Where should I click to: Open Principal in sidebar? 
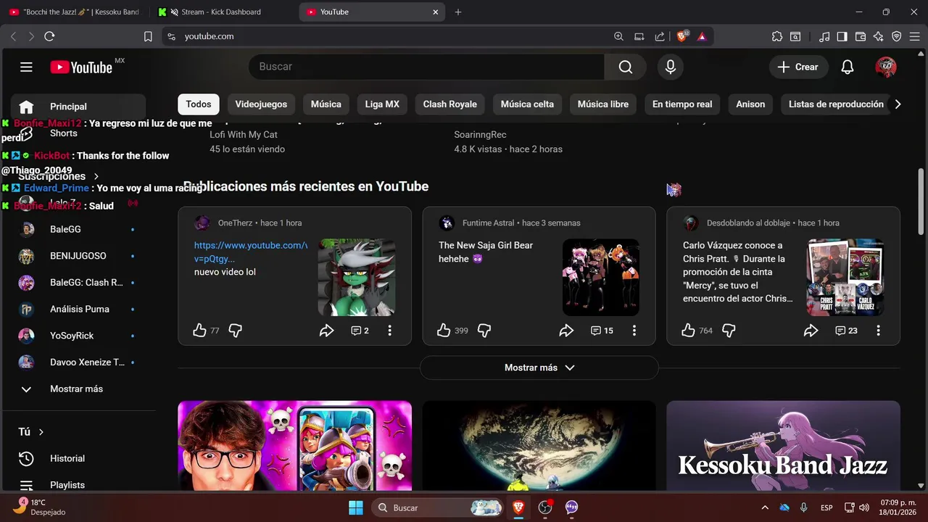pos(78,107)
